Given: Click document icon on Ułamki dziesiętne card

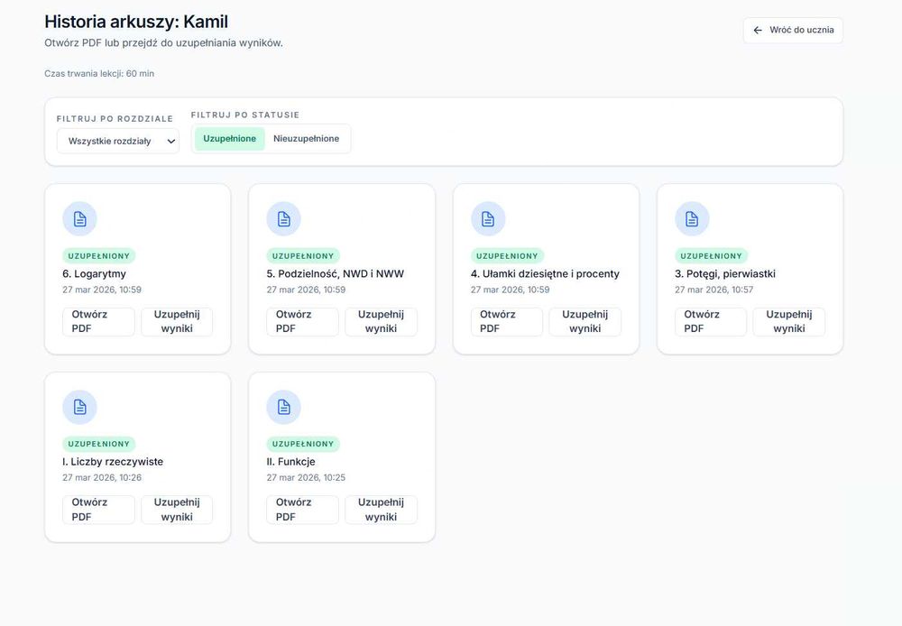Looking at the screenshot, I should pyautogui.click(x=488, y=219).
